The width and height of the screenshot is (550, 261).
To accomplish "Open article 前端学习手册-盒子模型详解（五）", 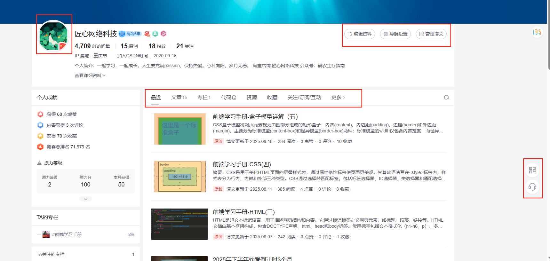I will tap(255, 117).
